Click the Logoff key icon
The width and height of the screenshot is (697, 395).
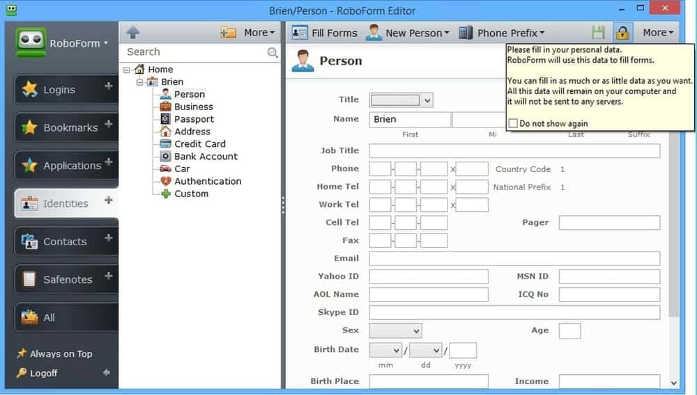coord(22,372)
